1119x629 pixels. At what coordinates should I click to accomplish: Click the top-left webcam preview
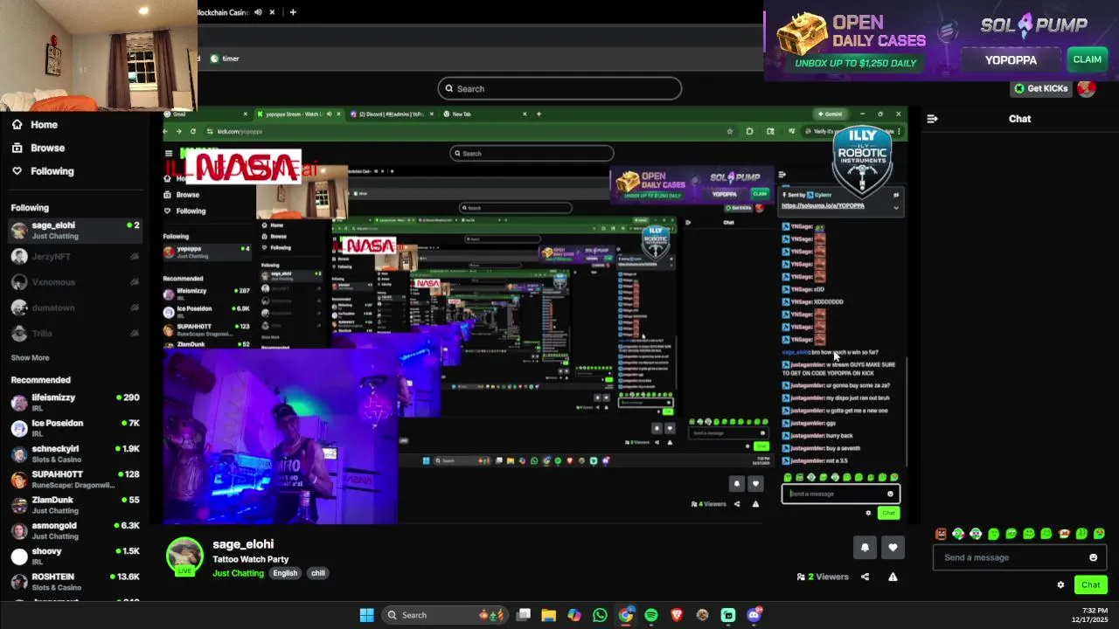98,55
